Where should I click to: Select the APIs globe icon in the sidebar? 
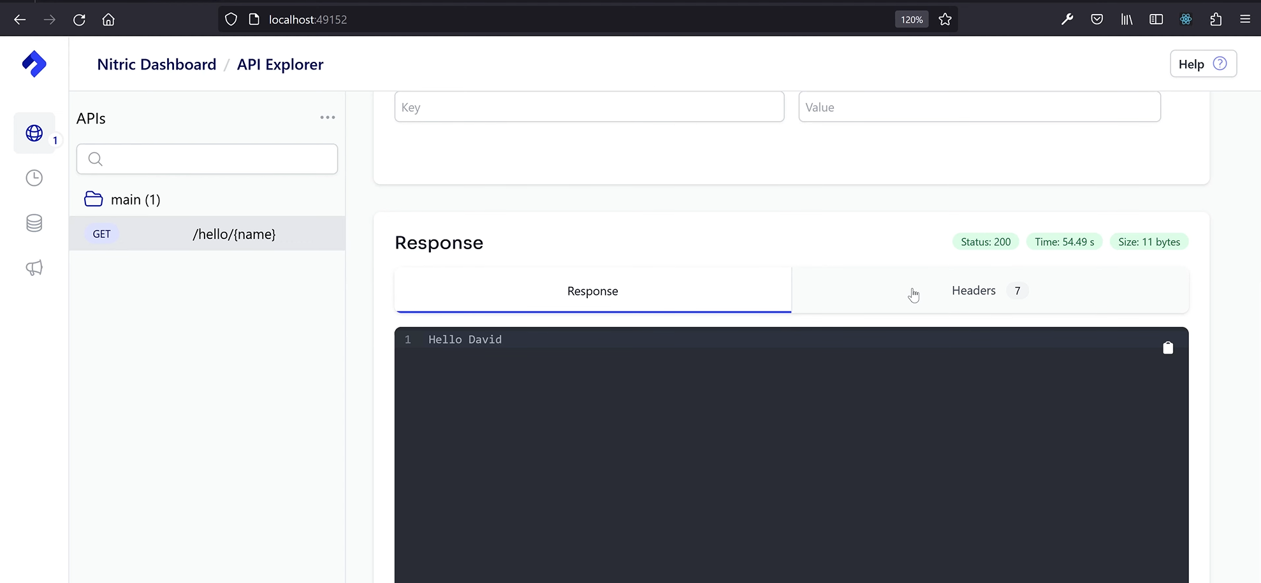point(34,134)
